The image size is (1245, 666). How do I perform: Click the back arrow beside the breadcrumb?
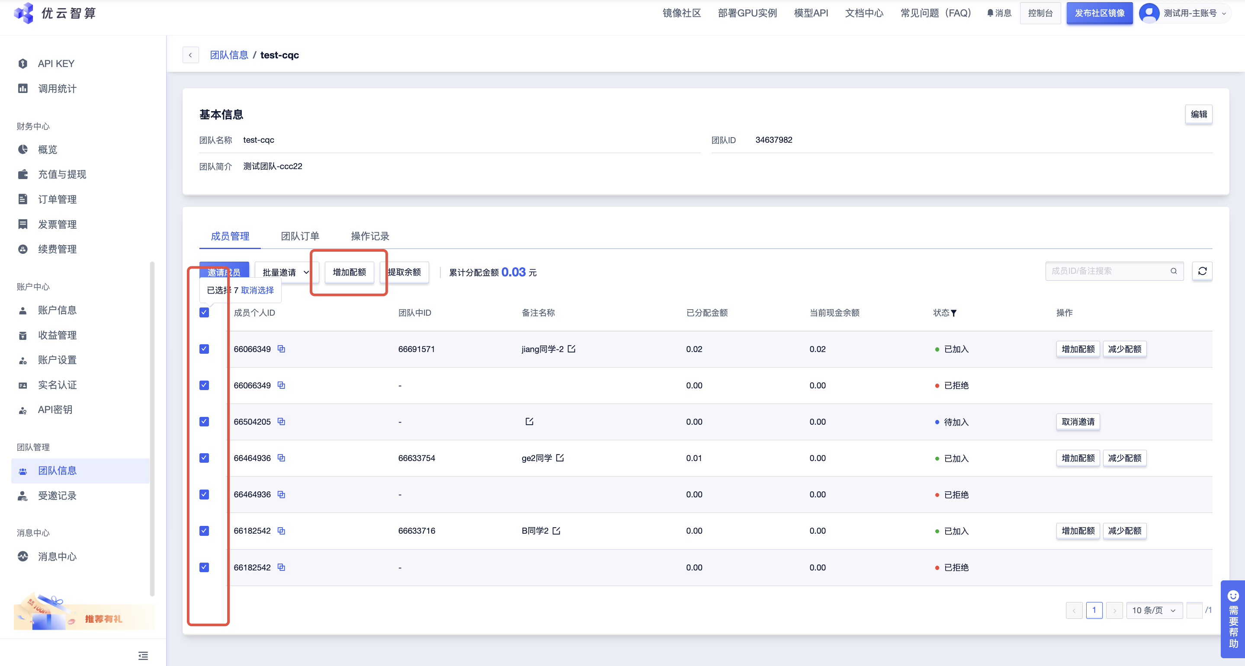(x=190, y=55)
